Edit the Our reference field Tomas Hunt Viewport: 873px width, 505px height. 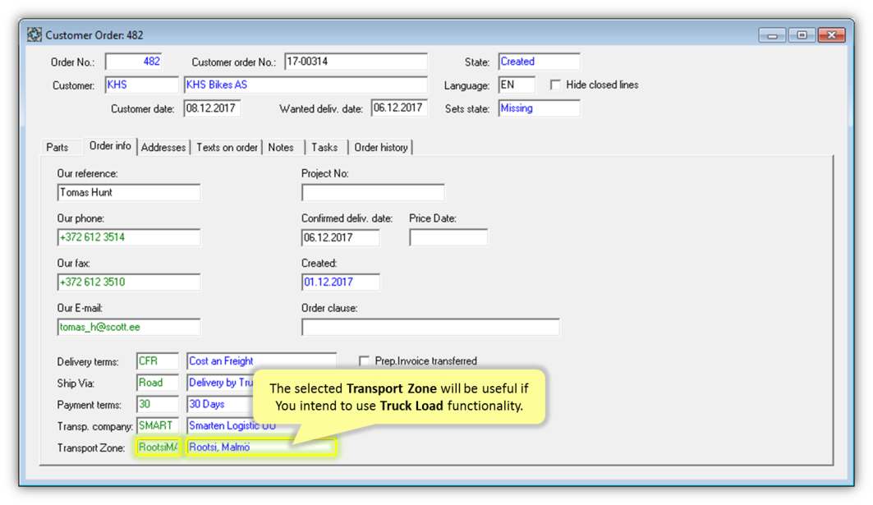click(129, 193)
